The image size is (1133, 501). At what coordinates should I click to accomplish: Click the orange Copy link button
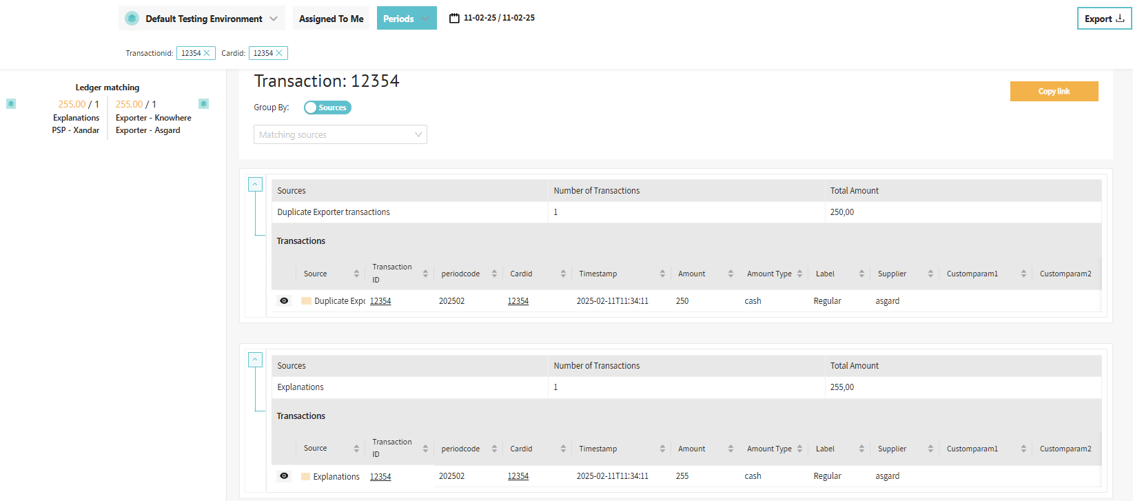pos(1054,92)
